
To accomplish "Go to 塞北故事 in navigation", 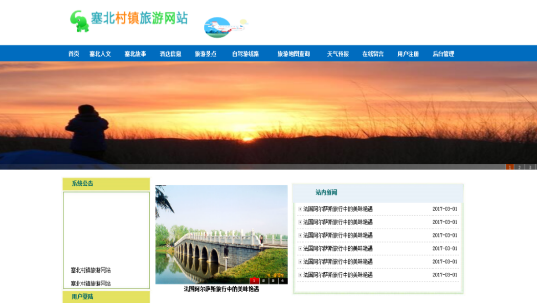I will (136, 54).
